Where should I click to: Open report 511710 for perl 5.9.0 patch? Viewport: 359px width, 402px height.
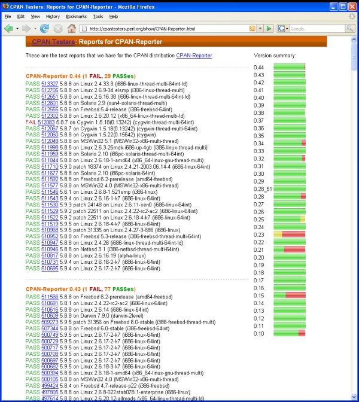(x=50, y=167)
